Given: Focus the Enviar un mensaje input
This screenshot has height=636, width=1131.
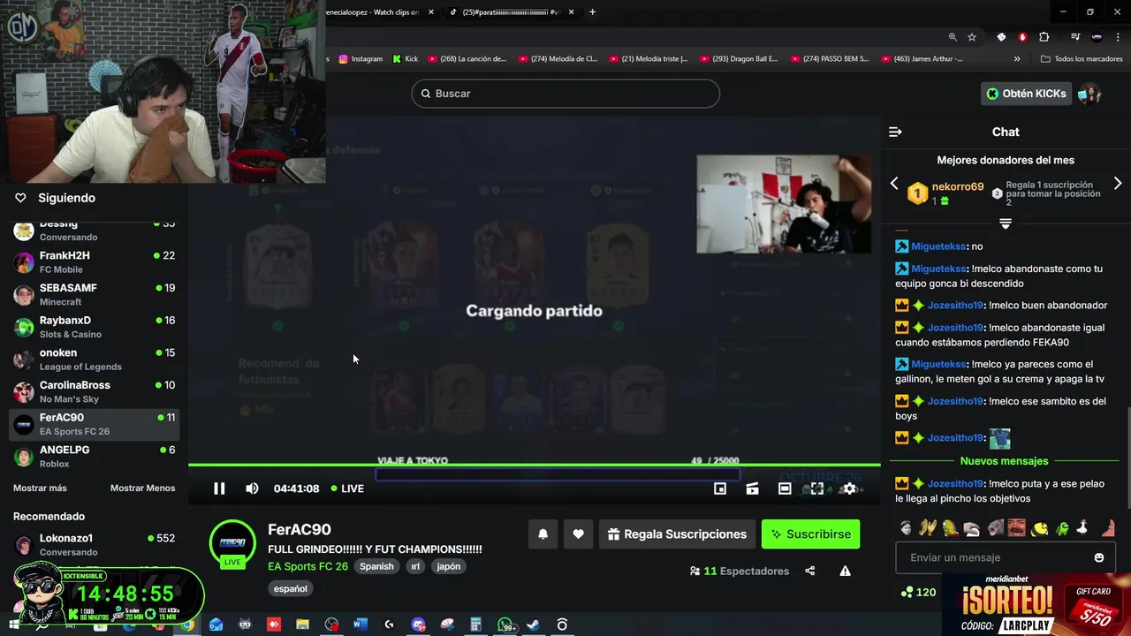Looking at the screenshot, I should (x=1006, y=557).
